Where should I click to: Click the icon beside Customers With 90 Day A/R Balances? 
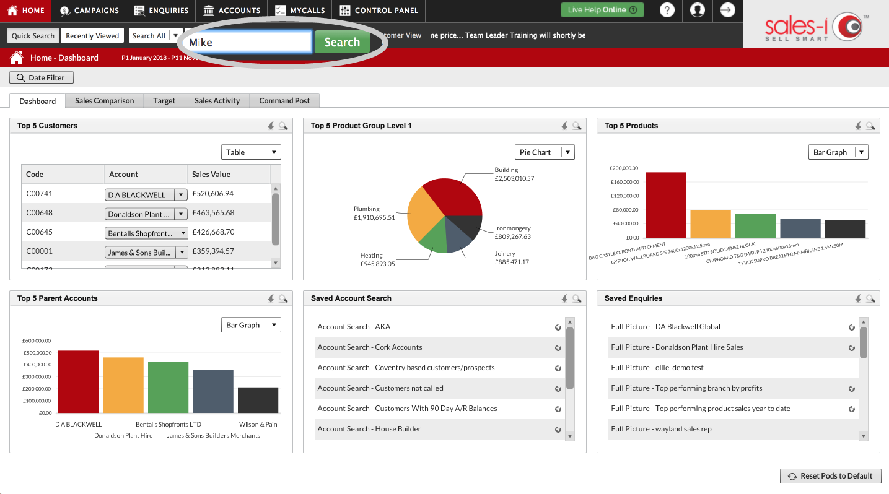coord(558,409)
